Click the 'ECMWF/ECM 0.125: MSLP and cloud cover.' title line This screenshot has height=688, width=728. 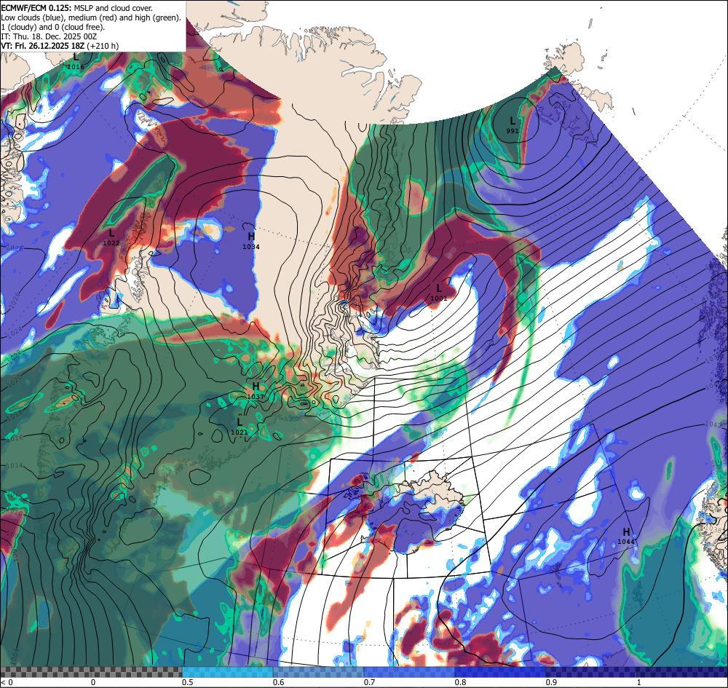pyautogui.click(x=76, y=8)
